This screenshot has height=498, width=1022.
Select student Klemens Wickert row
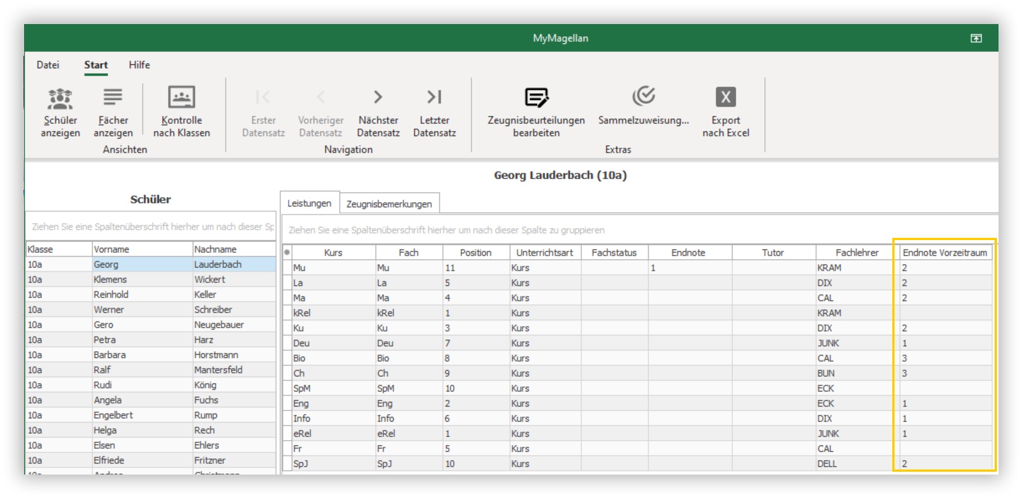[151, 279]
